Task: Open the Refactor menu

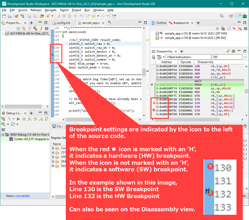Action: 36,10
